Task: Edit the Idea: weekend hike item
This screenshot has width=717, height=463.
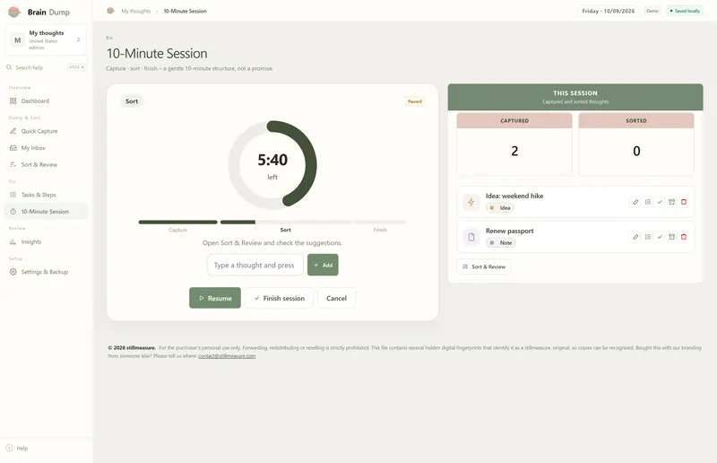Action: pyautogui.click(x=635, y=202)
